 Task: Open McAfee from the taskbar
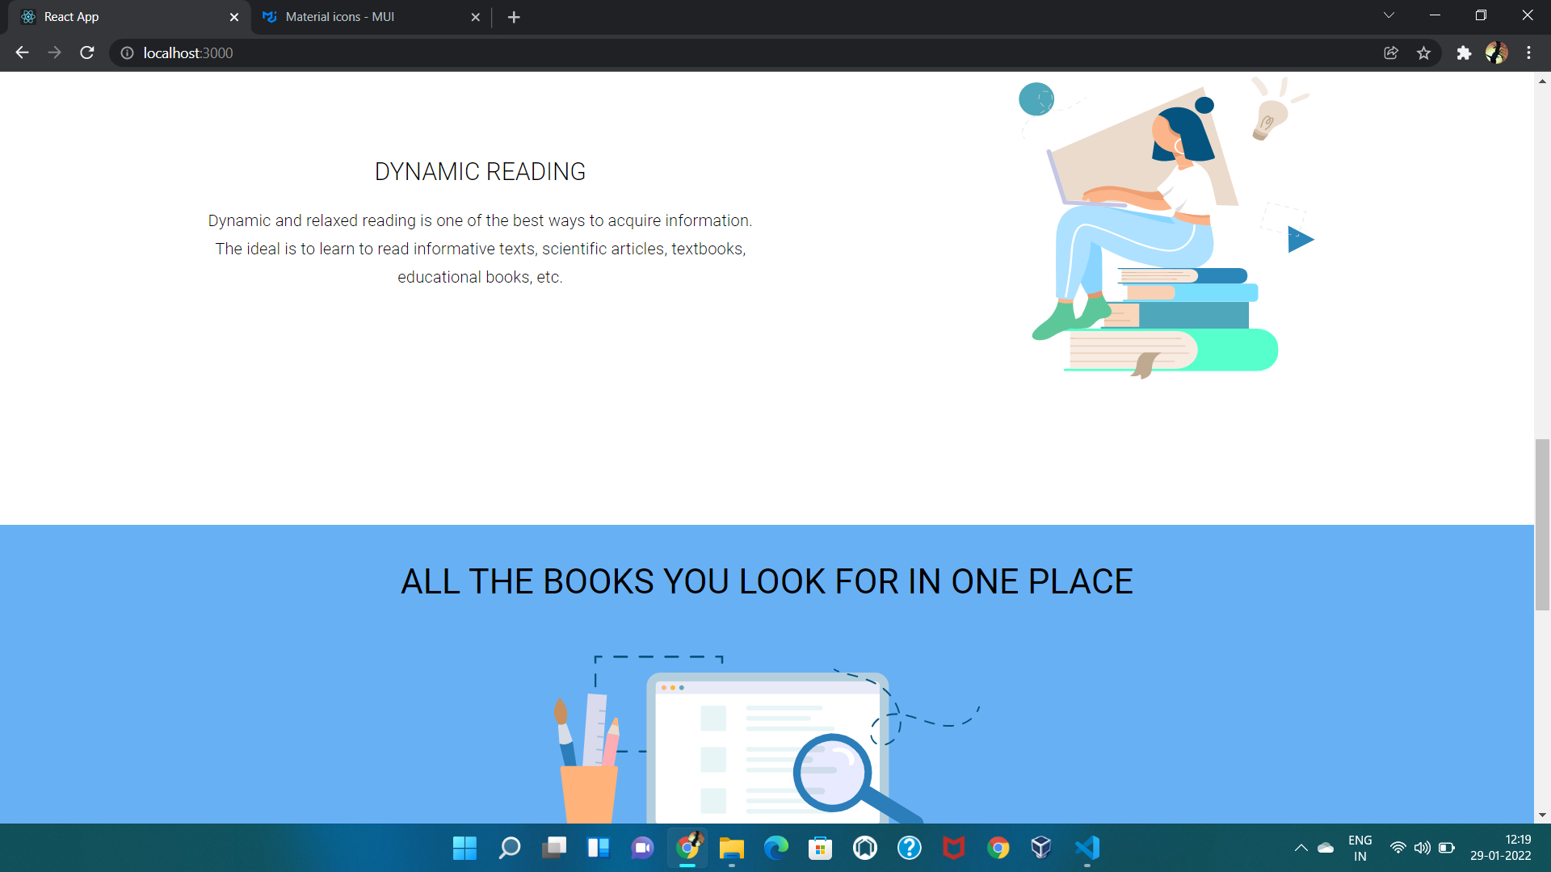tap(953, 848)
